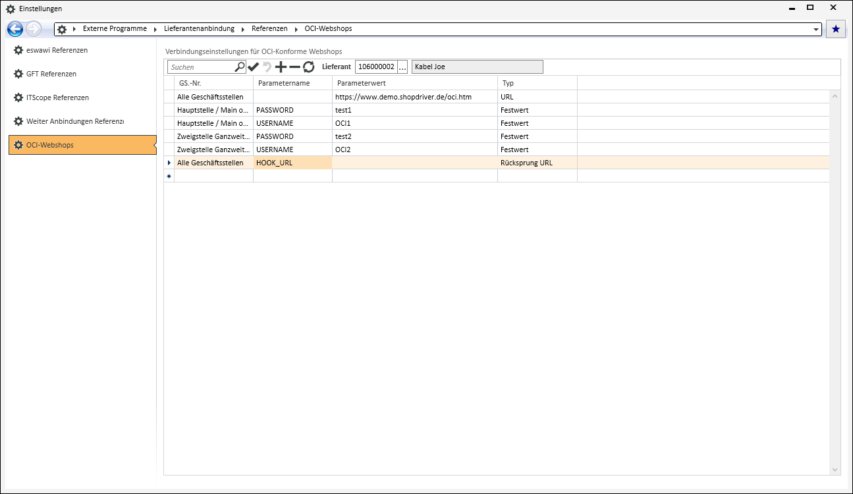
Task: Save changes with the checkmark icon
Action: [x=254, y=67]
